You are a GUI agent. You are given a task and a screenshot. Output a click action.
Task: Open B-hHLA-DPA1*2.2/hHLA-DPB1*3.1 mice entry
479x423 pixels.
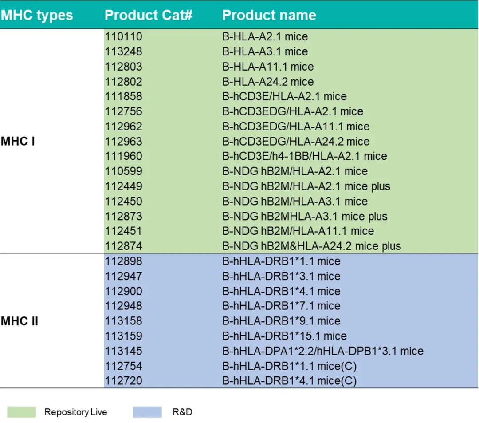click(x=322, y=351)
